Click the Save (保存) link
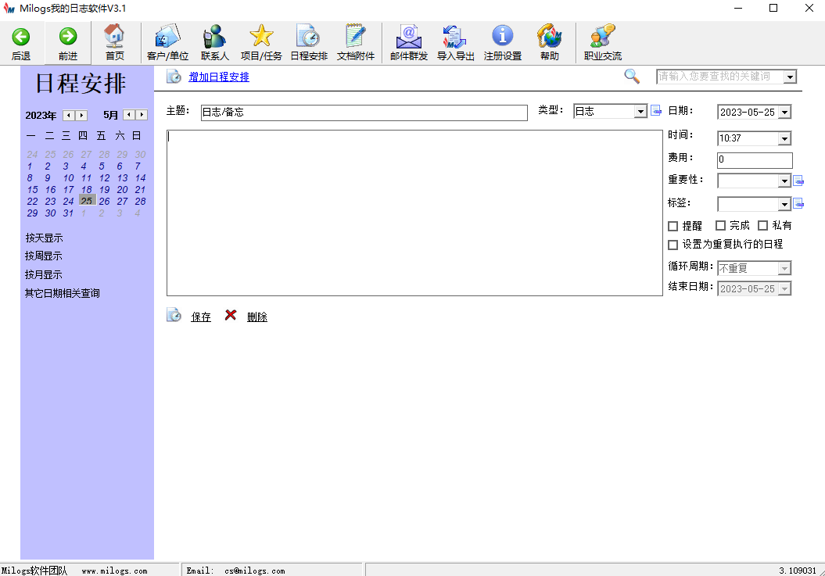Screen dimensions: 825x576 coord(201,317)
